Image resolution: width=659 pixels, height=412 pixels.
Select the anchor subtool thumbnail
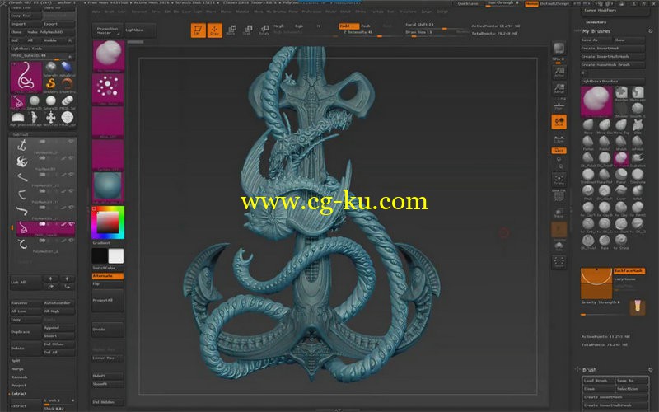click(x=22, y=145)
